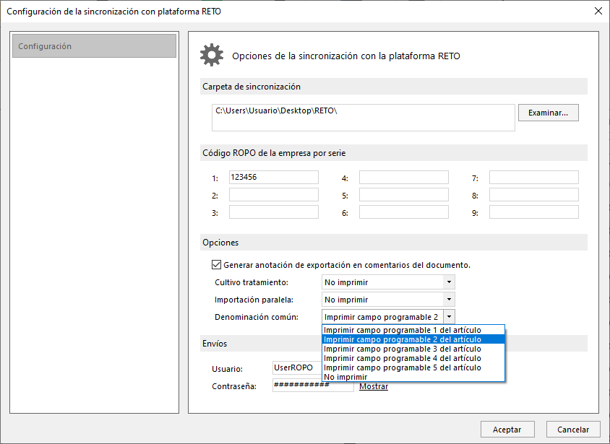The height and width of the screenshot is (444, 610).
Task: Click the sync folder path field
Action: pyautogui.click(x=364, y=117)
